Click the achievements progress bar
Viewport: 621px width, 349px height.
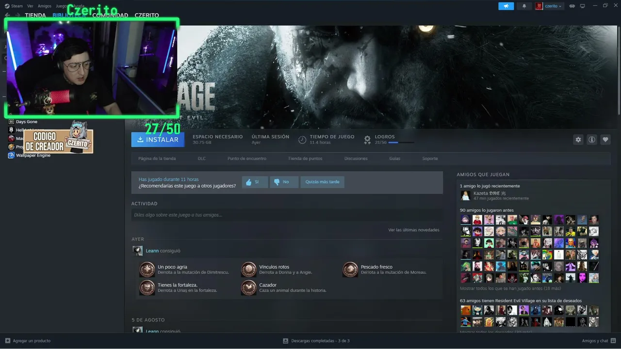[401, 143]
